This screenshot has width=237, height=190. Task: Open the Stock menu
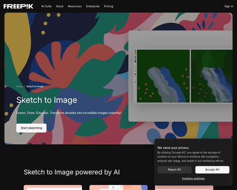(60, 6)
